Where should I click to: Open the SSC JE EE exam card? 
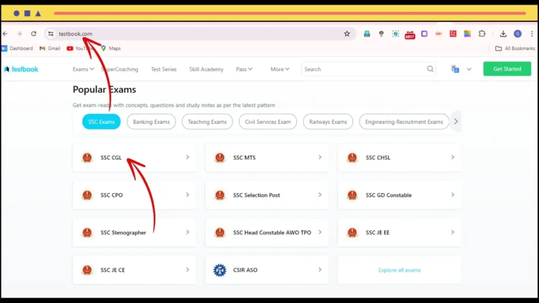click(x=400, y=232)
